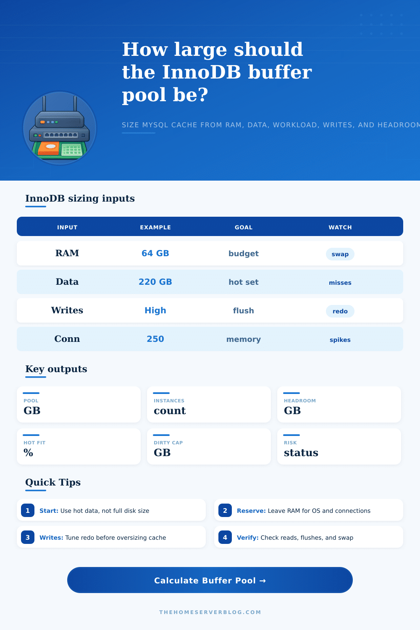Click the misses watch label

(340, 283)
